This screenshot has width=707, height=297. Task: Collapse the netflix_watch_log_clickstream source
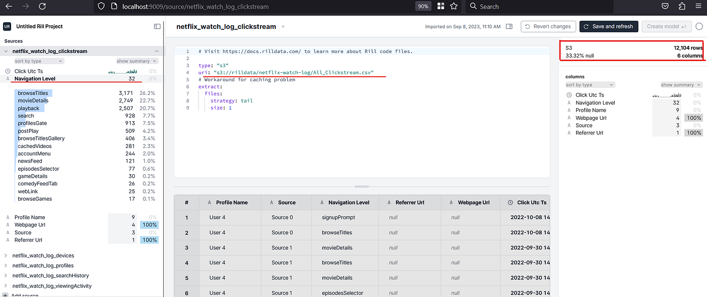tap(6, 51)
